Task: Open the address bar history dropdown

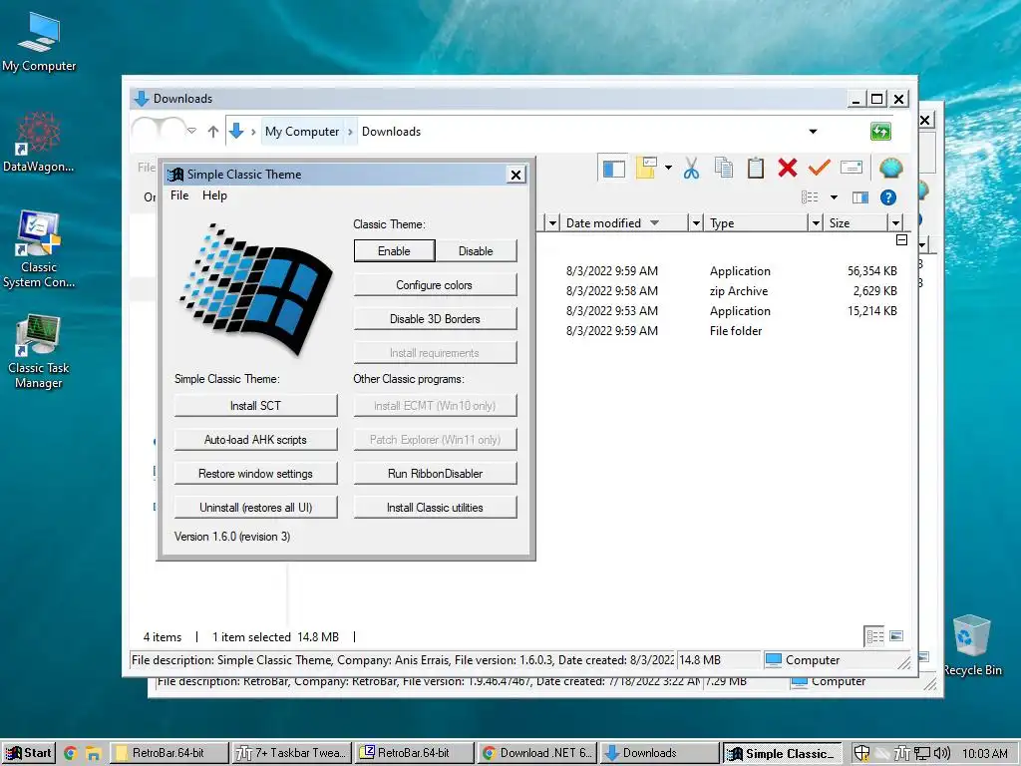Action: pyautogui.click(x=813, y=132)
